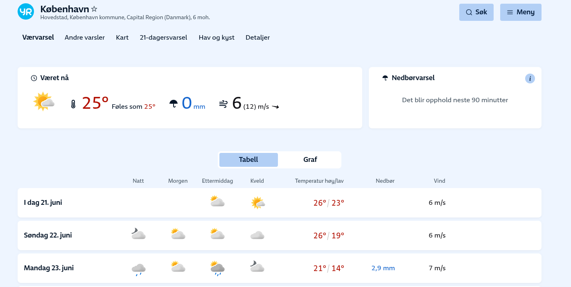This screenshot has width=571, height=287.
Task: Click the wind direction arrow
Action: 275,107
